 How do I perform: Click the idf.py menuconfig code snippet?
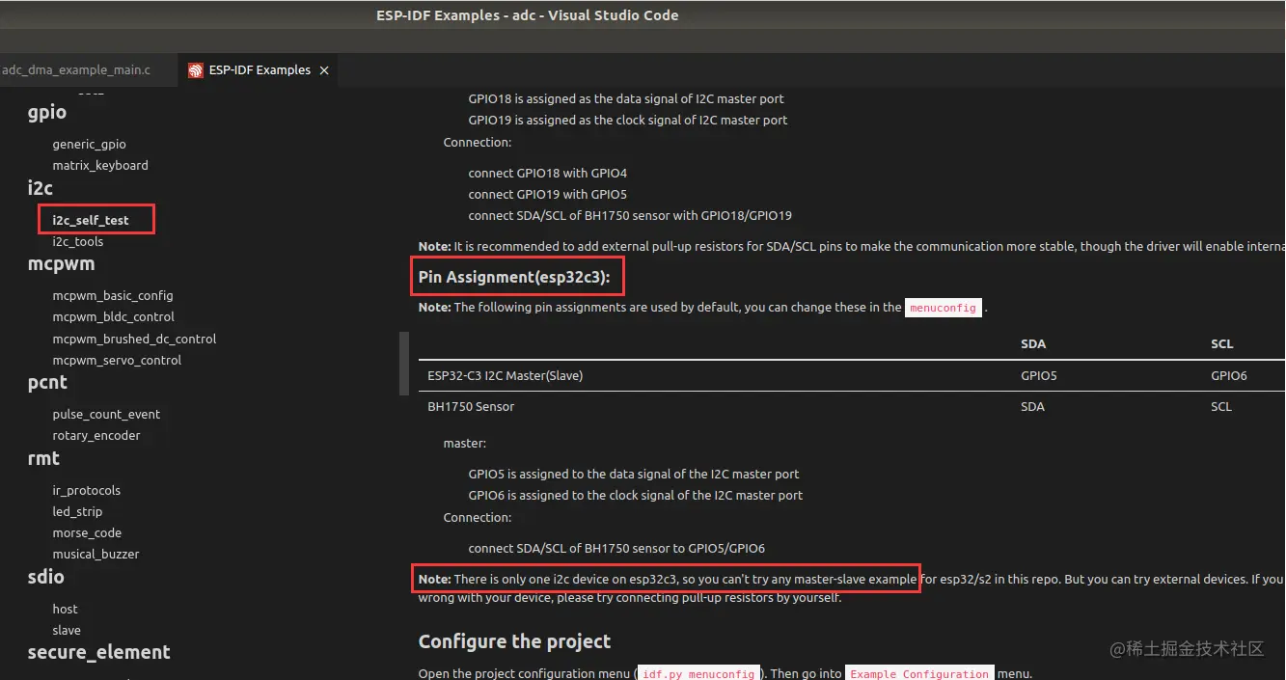tap(698, 674)
